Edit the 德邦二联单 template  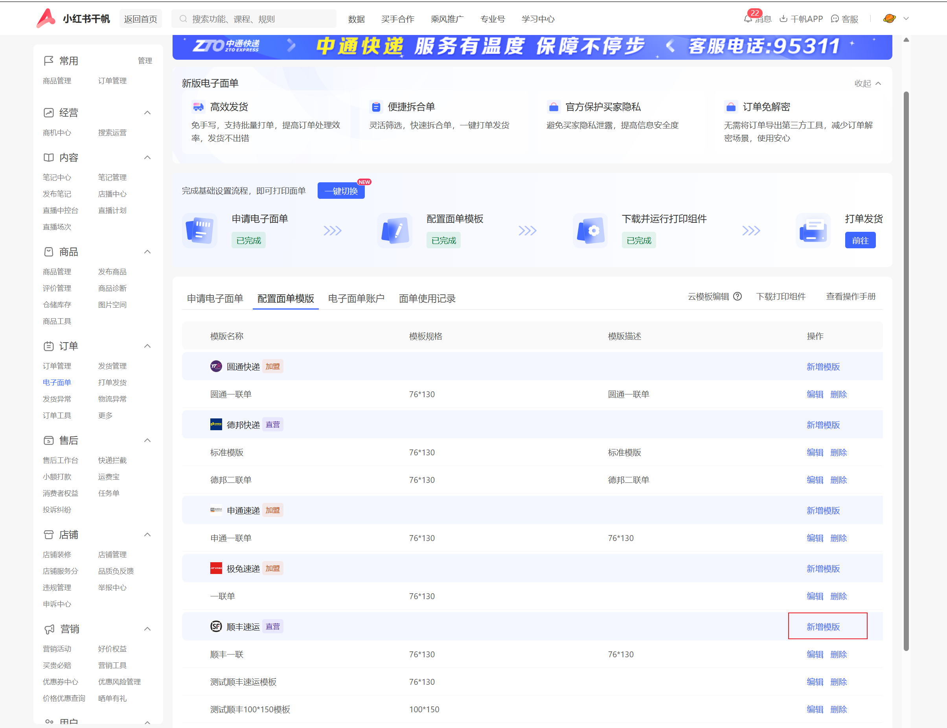click(x=815, y=480)
